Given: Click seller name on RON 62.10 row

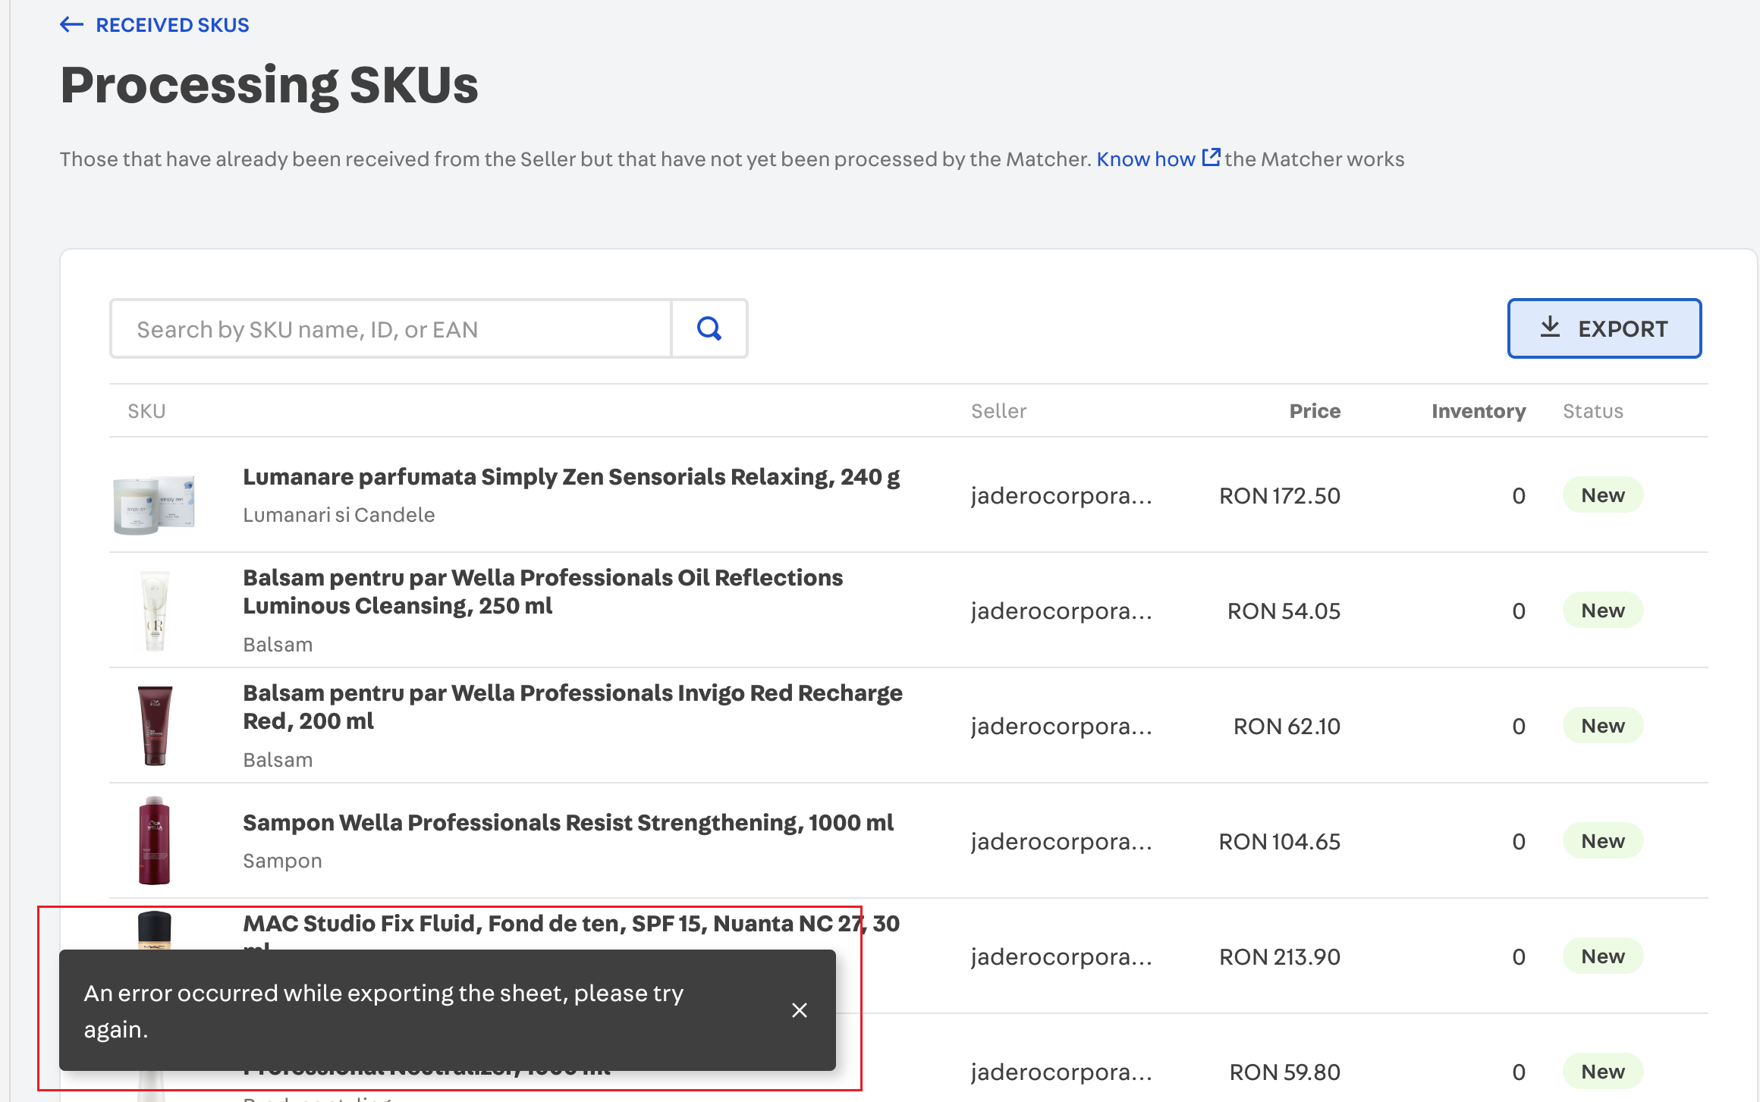Looking at the screenshot, I should tap(1061, 726).
